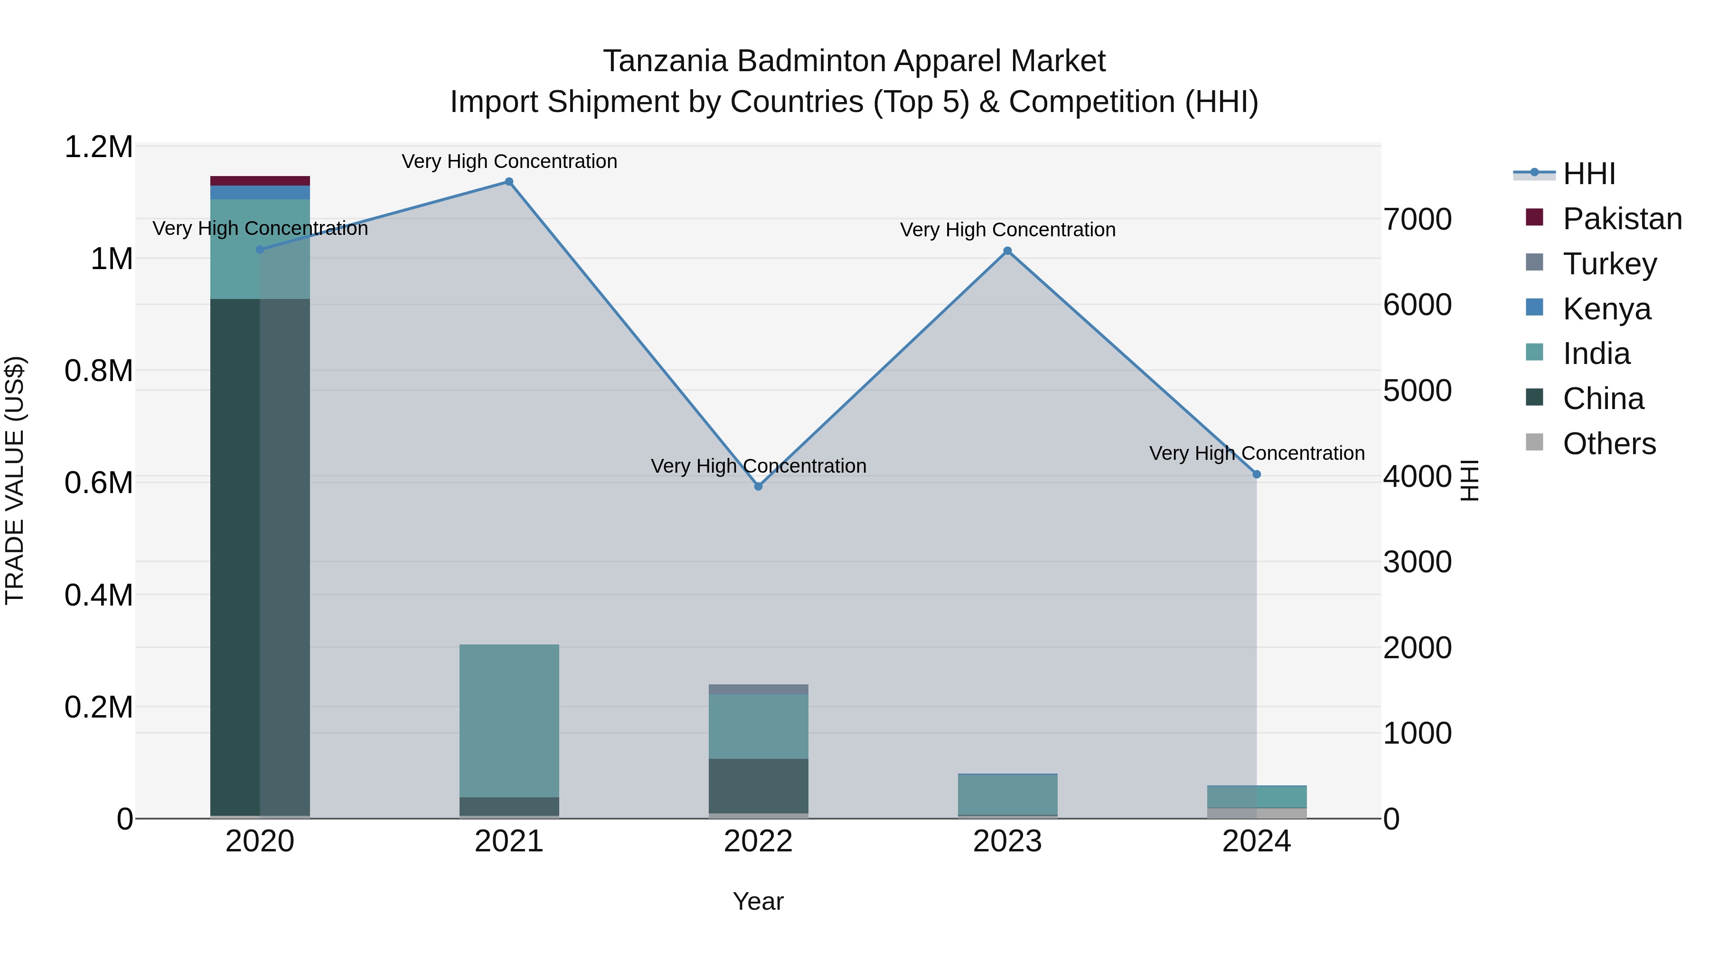Click the 2021 x-axis label
This screenshot has width=1709, height=961.
tap(509, 841)
